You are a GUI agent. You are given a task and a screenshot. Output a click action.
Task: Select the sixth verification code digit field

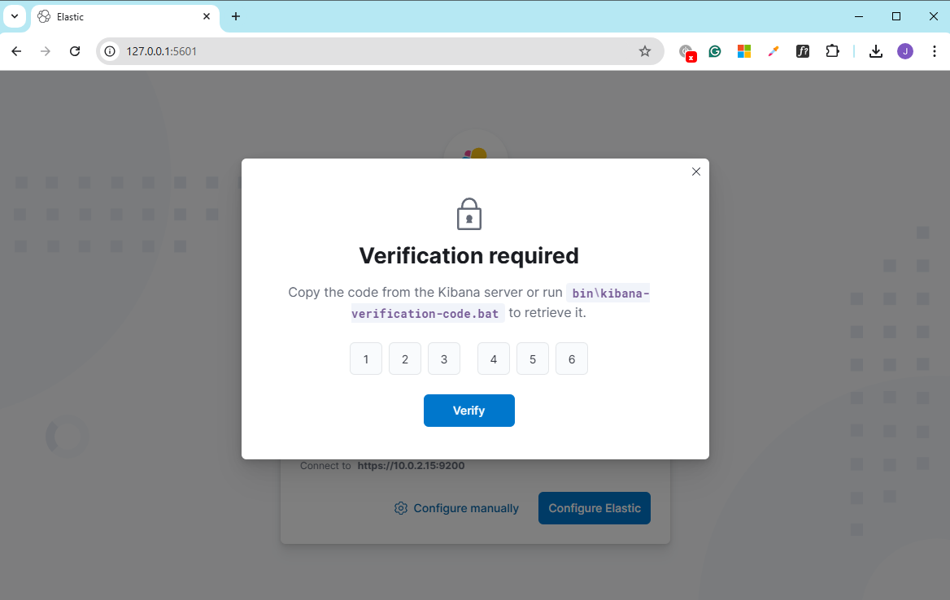point(571,359)
